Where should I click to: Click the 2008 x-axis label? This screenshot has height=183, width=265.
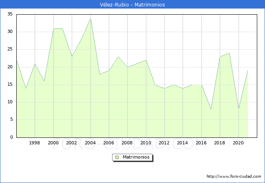click(127, 143)
